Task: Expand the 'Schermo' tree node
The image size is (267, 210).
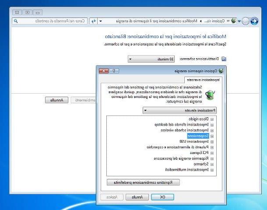Action: tap(212, 164)
